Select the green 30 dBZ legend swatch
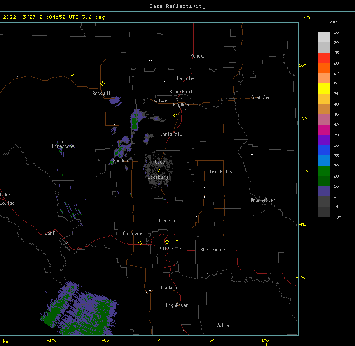This screenshot has width=355, height=346. [x=324, y=171]
